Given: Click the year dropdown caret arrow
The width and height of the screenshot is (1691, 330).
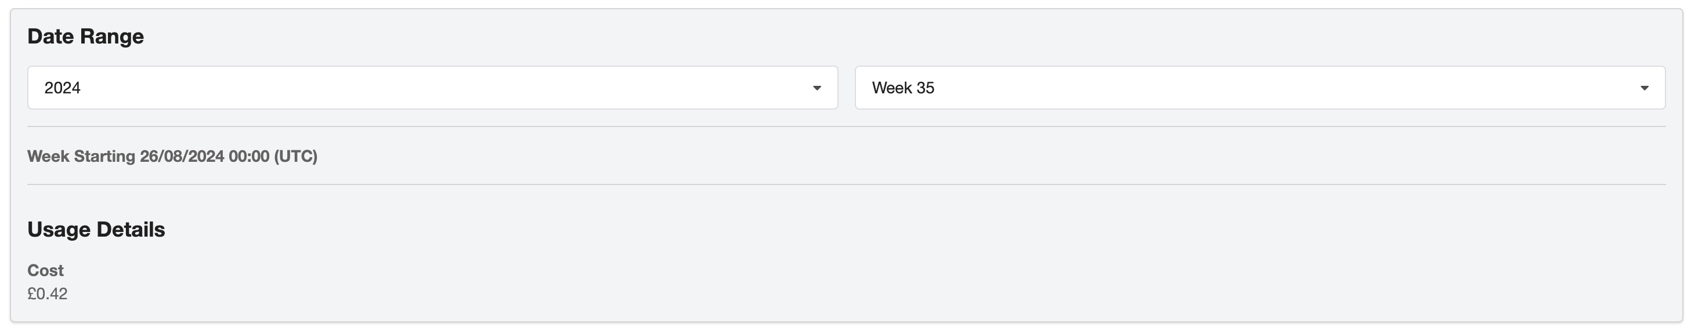Looking at the screenshot, I should pos(816,88).
